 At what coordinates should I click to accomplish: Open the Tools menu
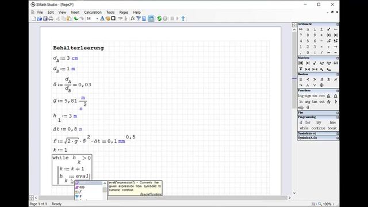110,12
